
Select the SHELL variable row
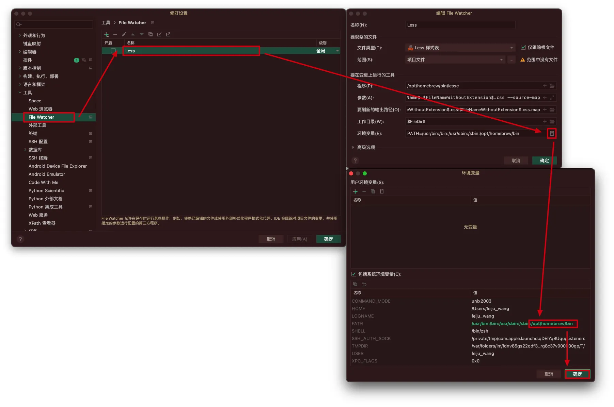471,331
